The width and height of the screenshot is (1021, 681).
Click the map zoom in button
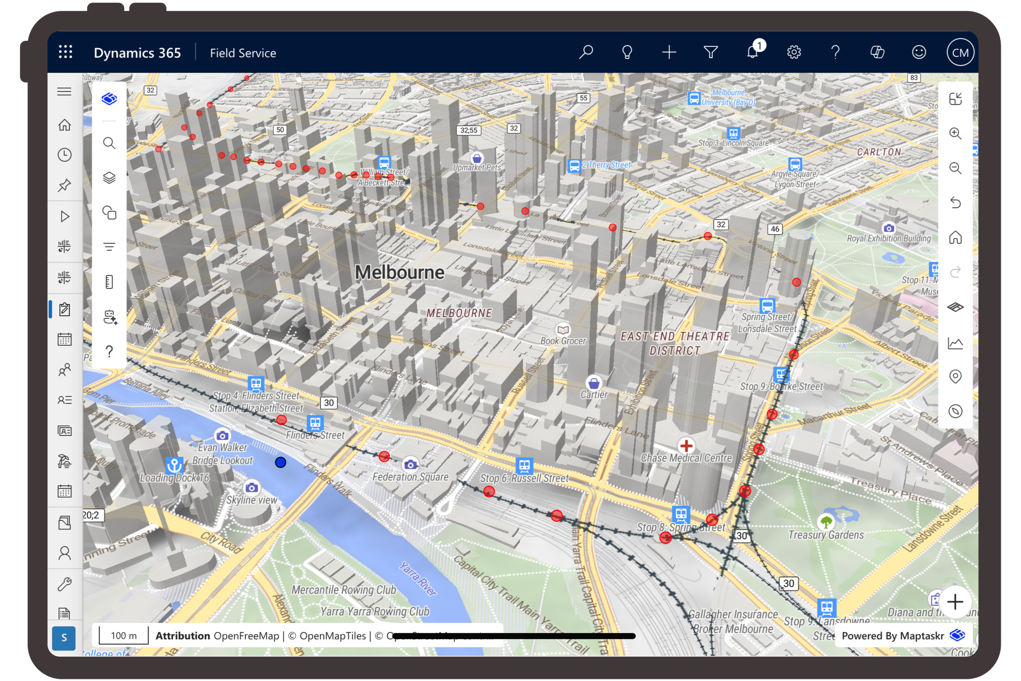coord(955,133)
